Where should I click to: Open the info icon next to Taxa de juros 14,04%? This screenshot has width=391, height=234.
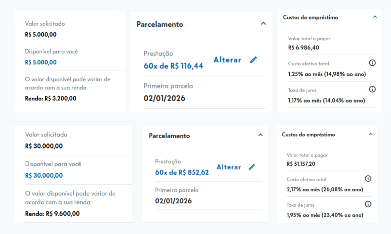(x=372, y=89)
